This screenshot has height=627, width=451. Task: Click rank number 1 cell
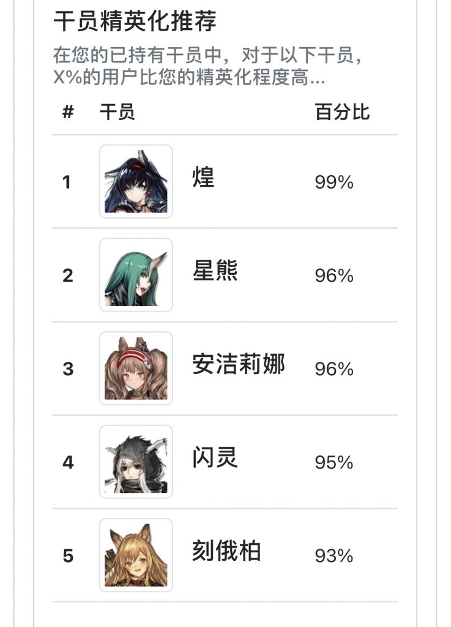(67, 182)
